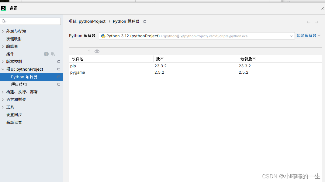Open the Python 3.12 interpreter dropdown
The width and height of the screenshot is (325, 182).
point(291,35)
